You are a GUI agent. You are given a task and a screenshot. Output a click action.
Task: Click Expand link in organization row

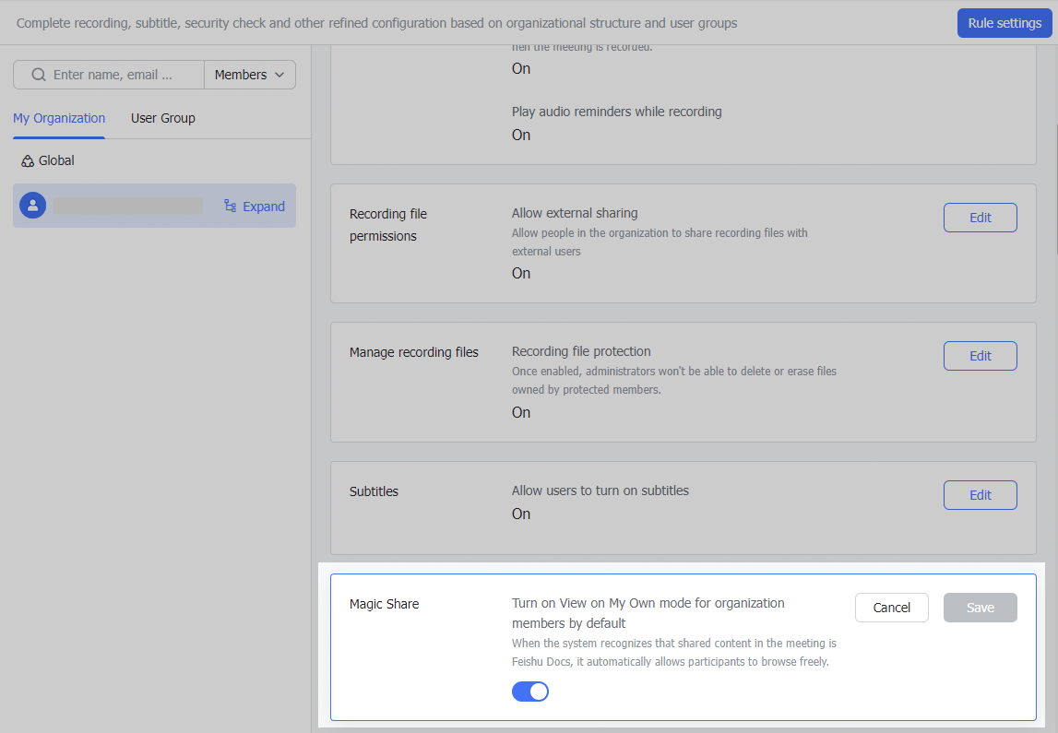click(264, 207)
